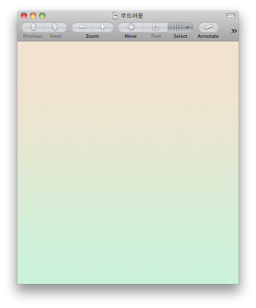The width and height of the screenshot is (256, 308).
Task: Select the Move hand tool
Action: tap(131, 27)
